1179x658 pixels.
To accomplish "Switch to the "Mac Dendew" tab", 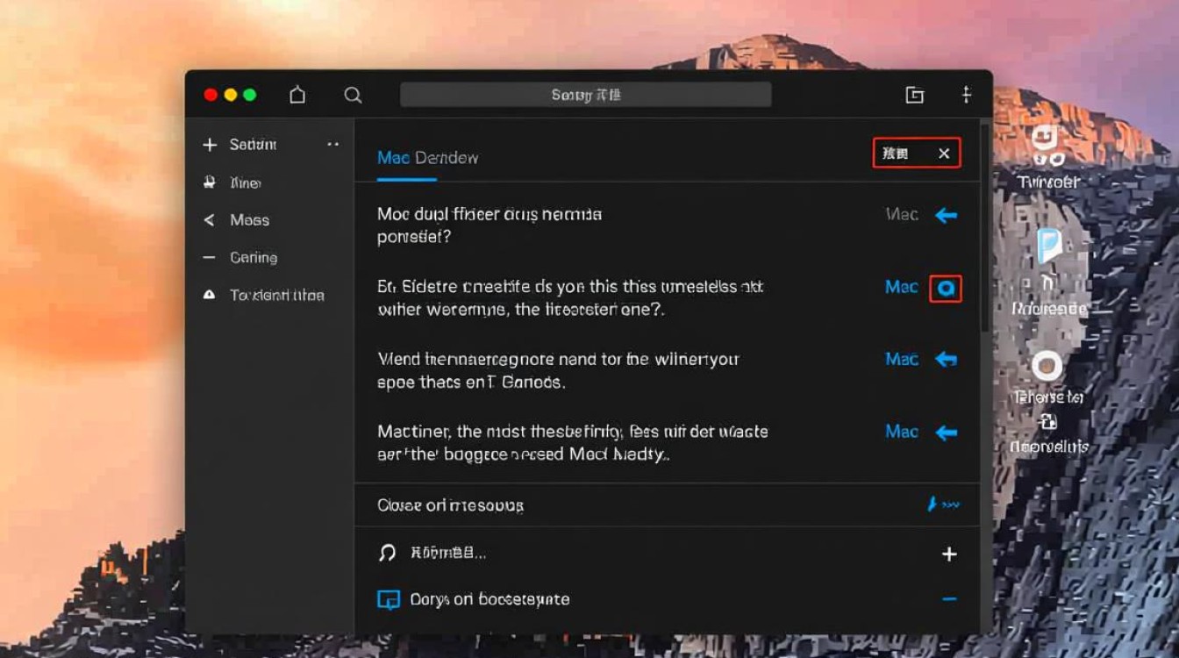I will click(x=427, y=158).
